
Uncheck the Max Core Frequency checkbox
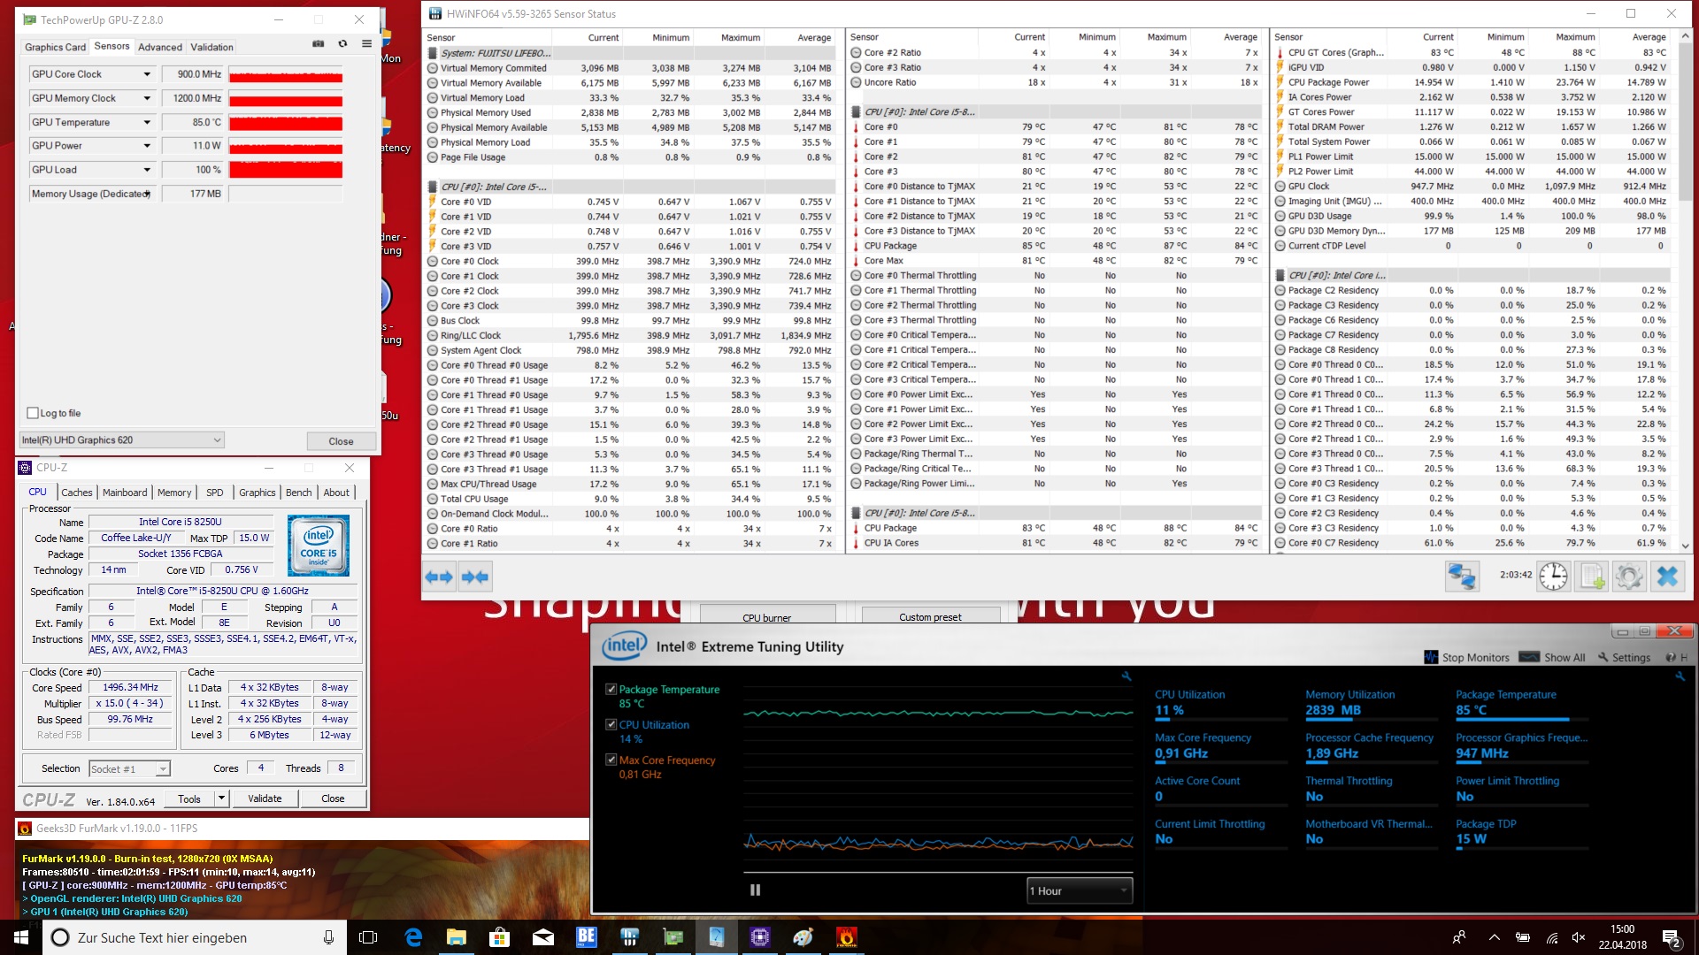611,760
